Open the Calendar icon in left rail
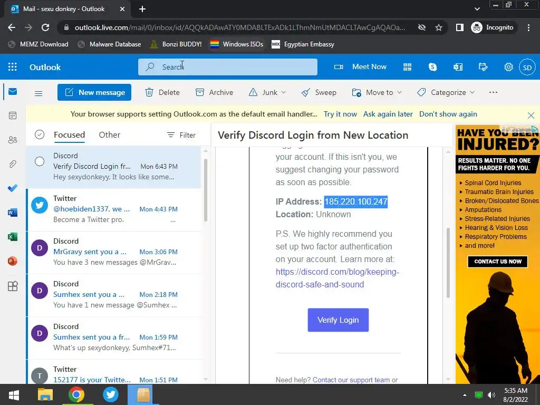 (x=13, y=115)
